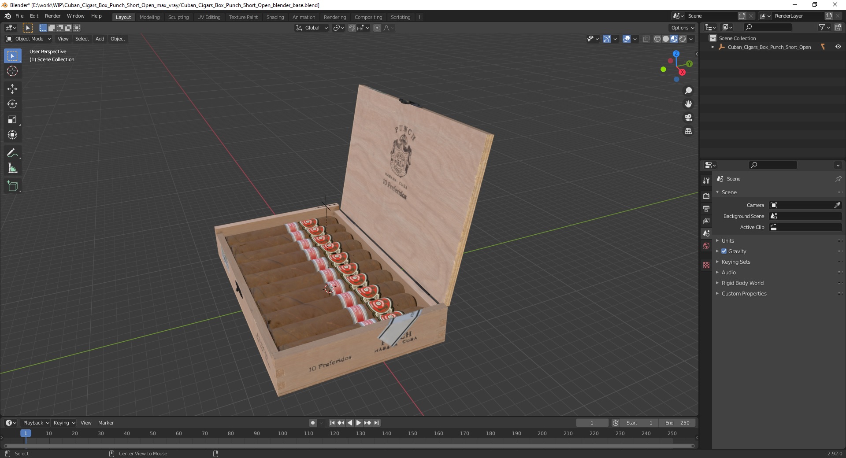Click the Start frame field

click(639, 423)
